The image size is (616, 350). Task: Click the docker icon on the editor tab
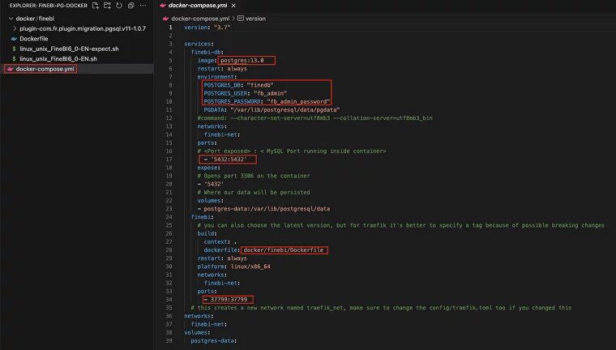163,6
